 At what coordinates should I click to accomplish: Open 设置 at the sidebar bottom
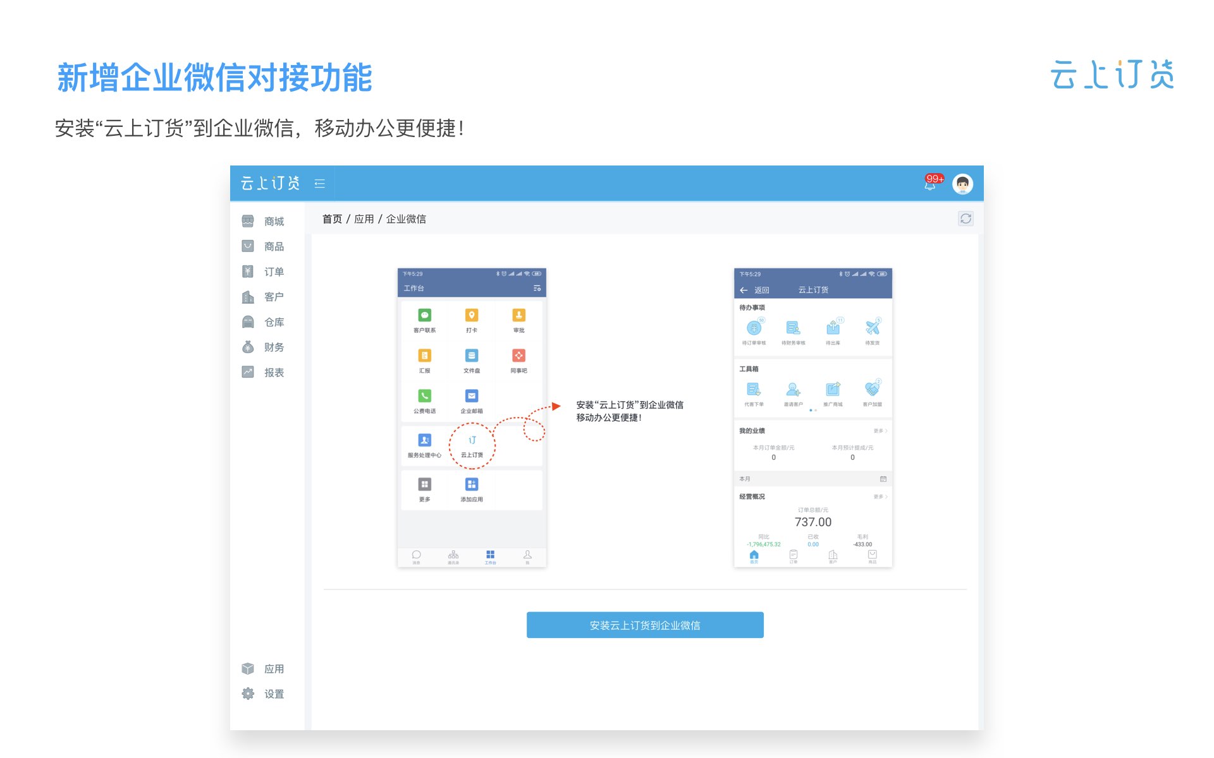coord(264,694)
